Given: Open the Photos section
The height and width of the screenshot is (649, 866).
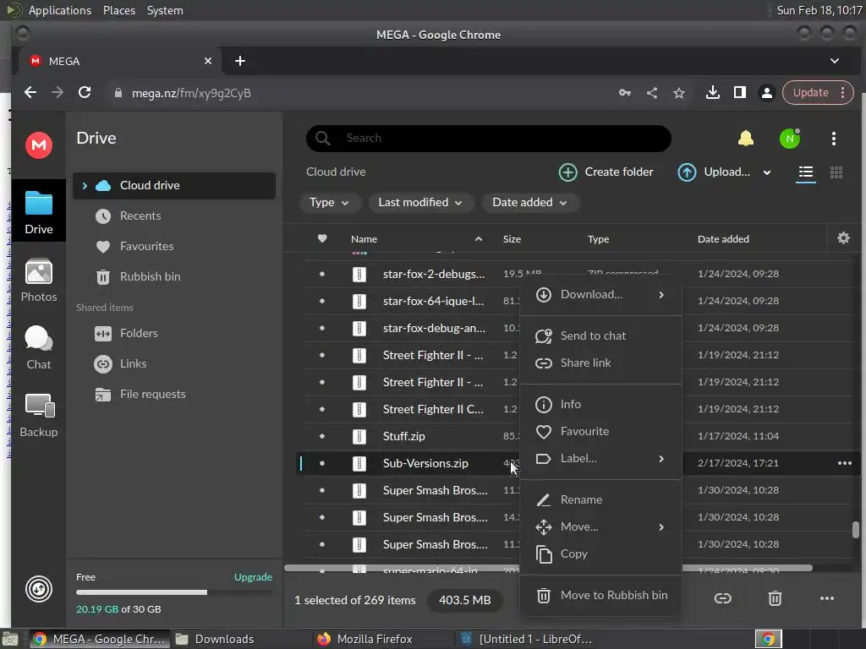Looking at the screenshot, I should [39, 281].
